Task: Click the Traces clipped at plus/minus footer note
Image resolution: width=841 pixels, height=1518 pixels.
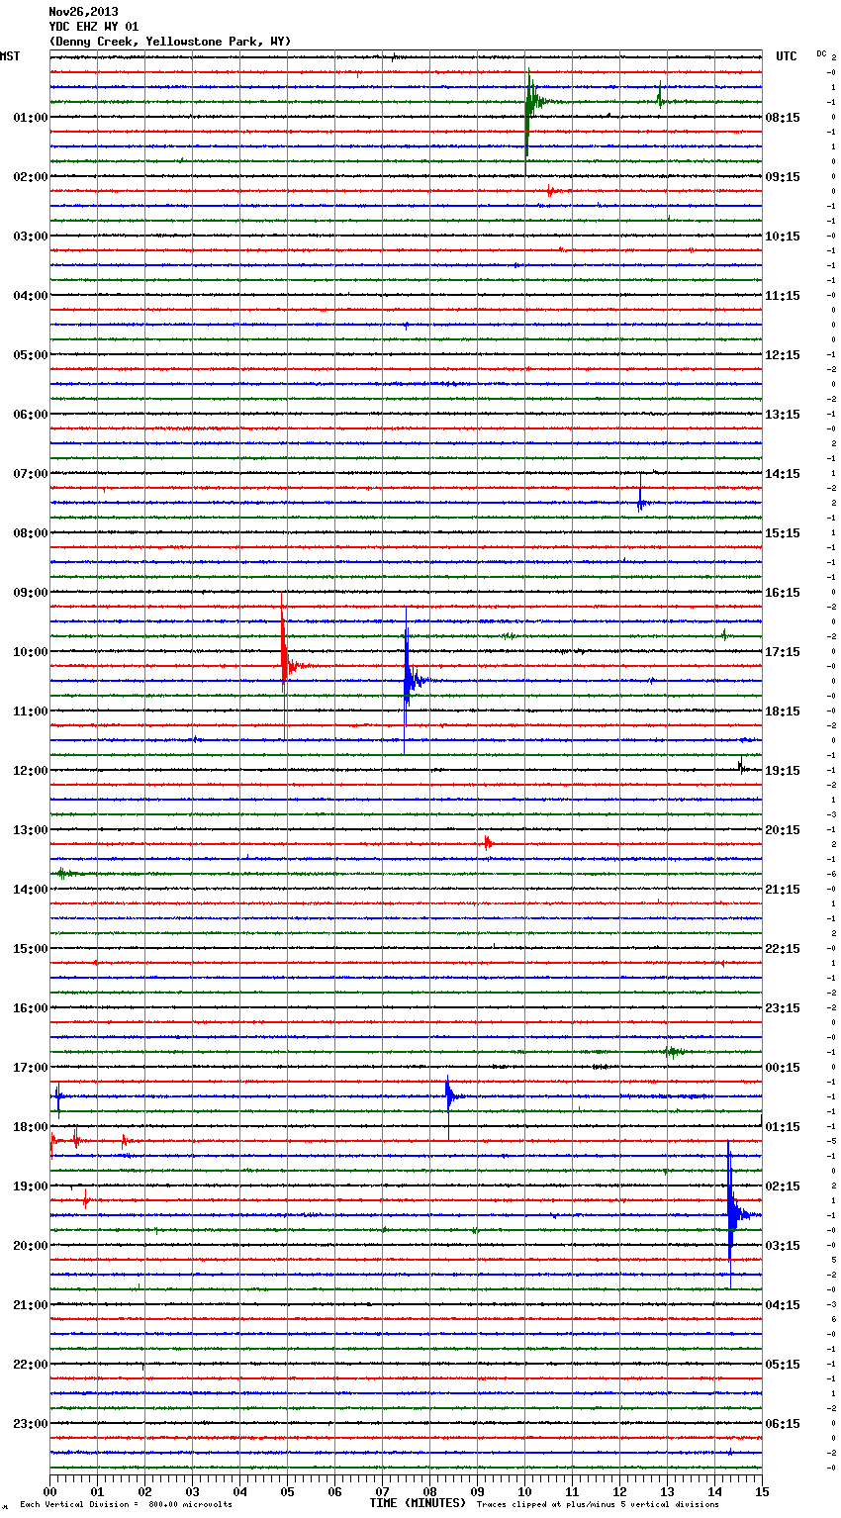Action: 598,1504
